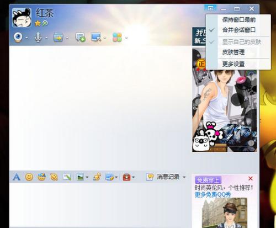Screen dimensions: 276x228
Task: Open 皮肤管理 from the menu
Action: coord(238,52)
